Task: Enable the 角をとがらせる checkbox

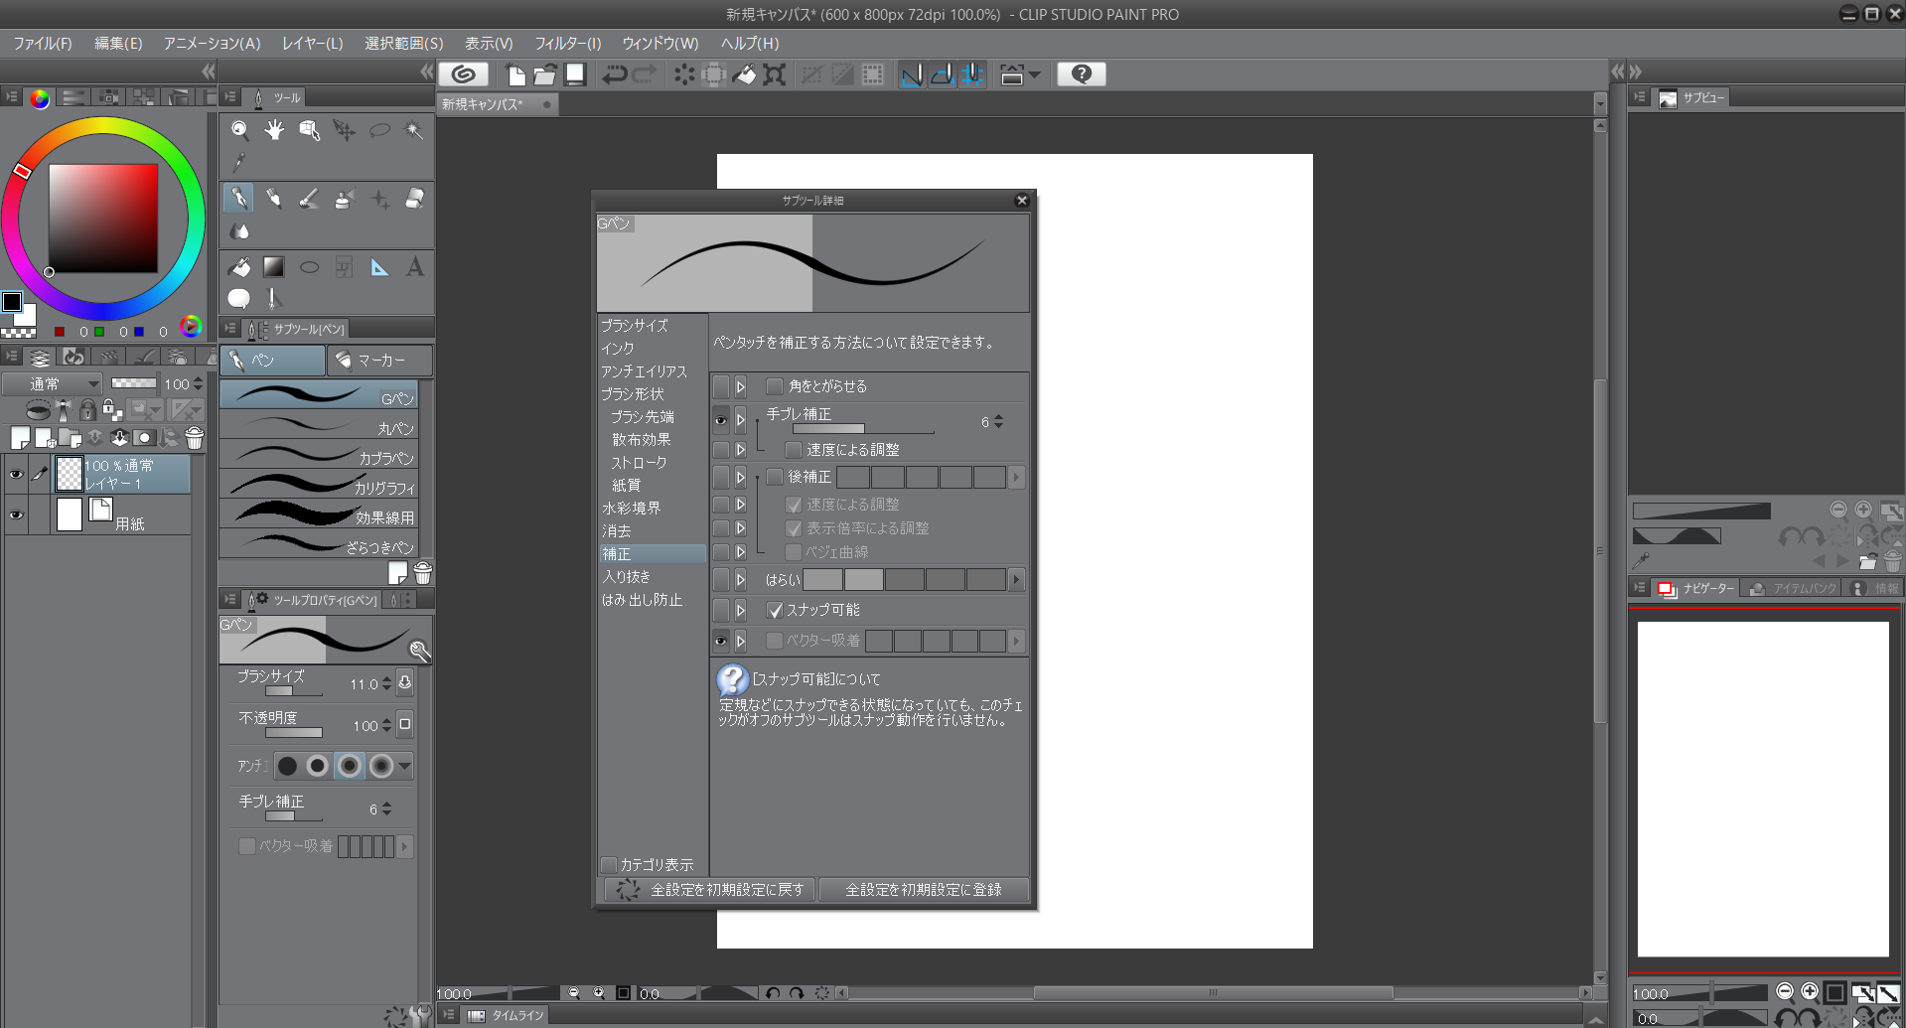Action: pyautogui.click(x=775, y=386)
